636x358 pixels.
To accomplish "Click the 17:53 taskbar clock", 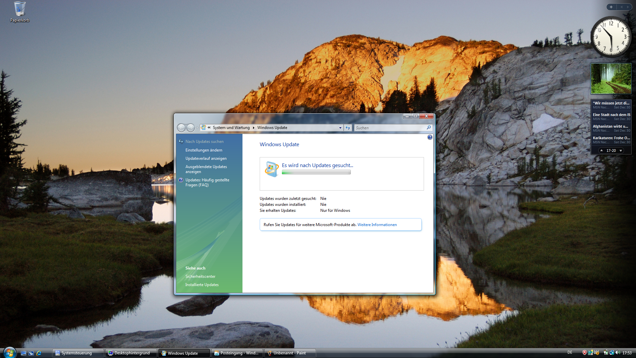I will pyautogui.click(x=627, y=353).
